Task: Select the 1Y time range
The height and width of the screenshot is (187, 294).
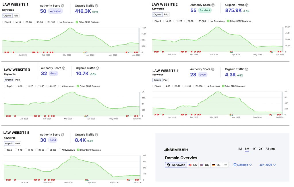Action: pyautogui.click(x=254, y=149)
